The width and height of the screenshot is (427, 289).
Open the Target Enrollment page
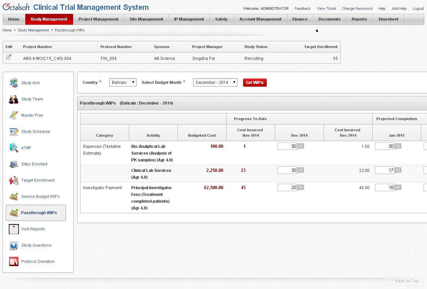pyautogui.click(x=14, y=180)
